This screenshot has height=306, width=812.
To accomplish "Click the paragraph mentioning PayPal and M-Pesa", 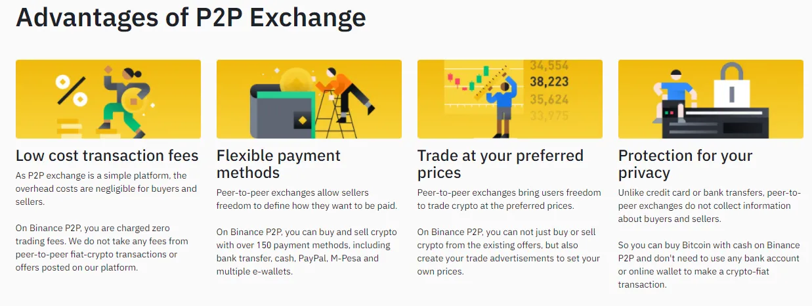I will pos(307,251).
